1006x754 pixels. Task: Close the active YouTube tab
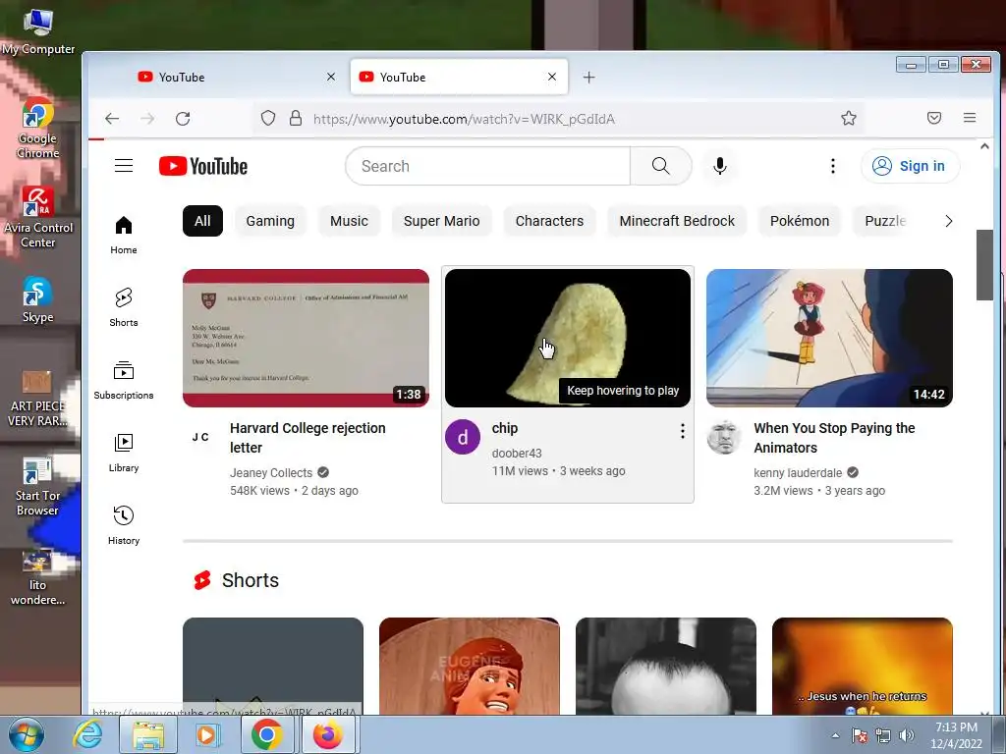[552, 77]
